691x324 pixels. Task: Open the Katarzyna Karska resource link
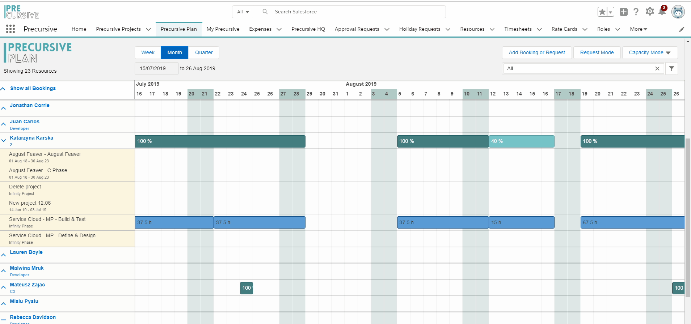31,138
